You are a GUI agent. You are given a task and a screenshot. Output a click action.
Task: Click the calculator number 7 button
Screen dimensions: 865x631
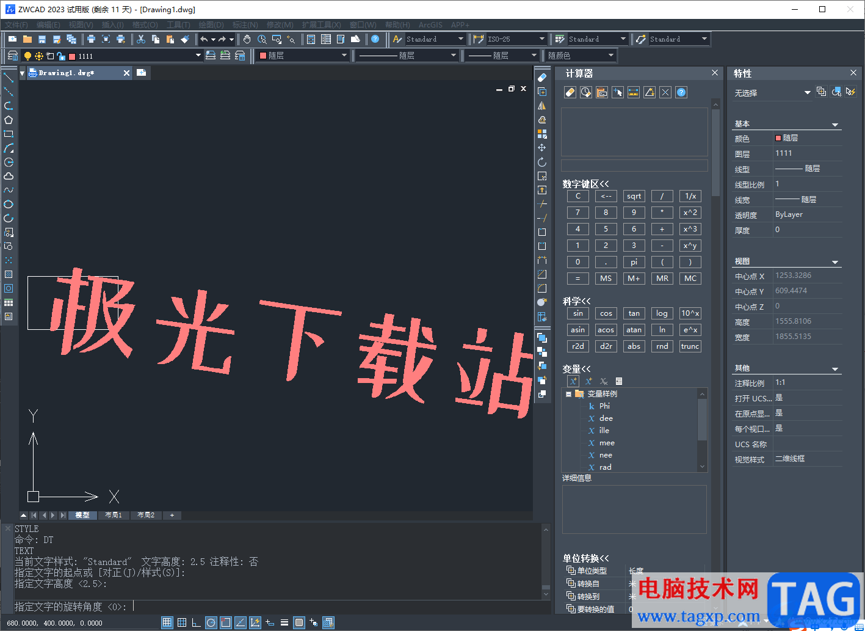(x=578, y=213)
